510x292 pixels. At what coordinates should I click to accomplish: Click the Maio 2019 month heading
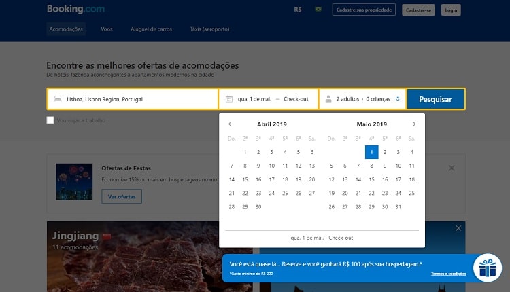(x=371, y=124)
